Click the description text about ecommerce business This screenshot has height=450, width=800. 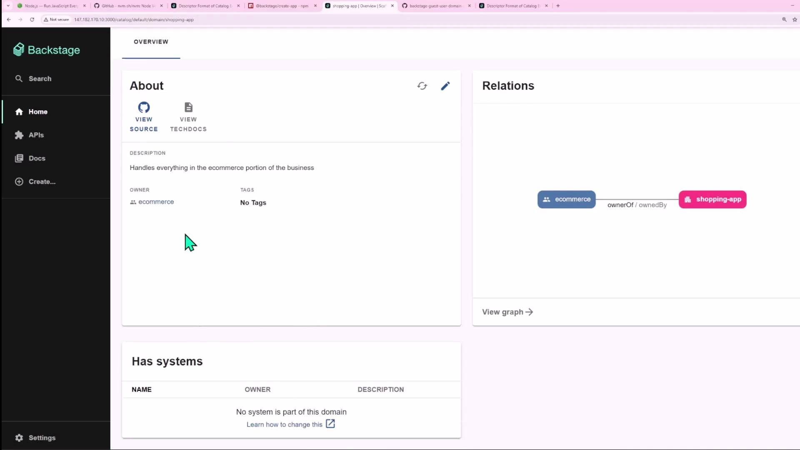coord(222,168)
